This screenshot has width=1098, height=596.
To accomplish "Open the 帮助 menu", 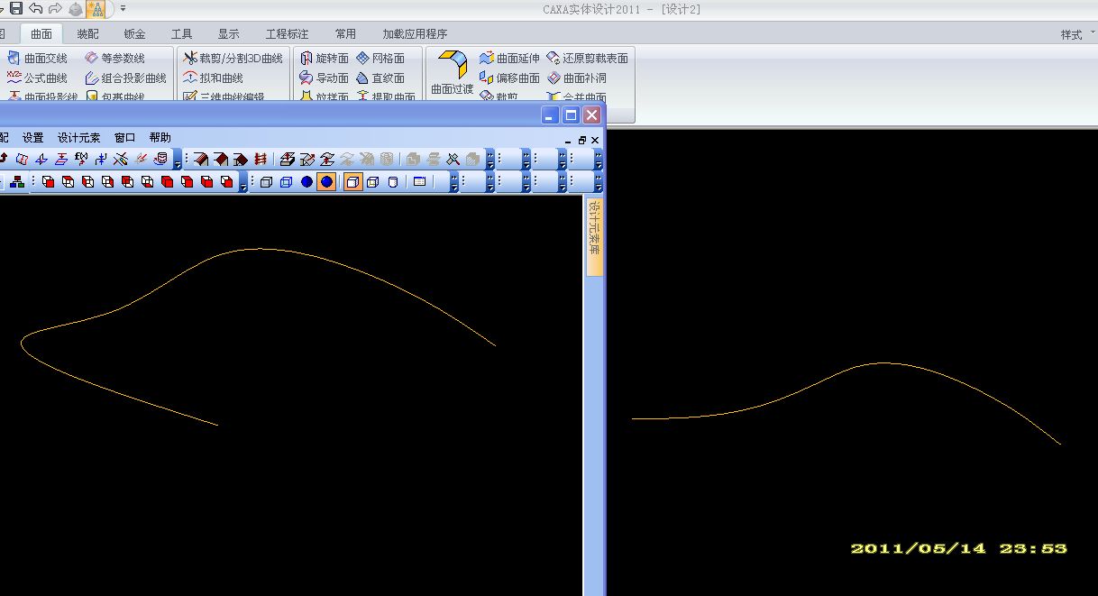I will tap(160, 138).
